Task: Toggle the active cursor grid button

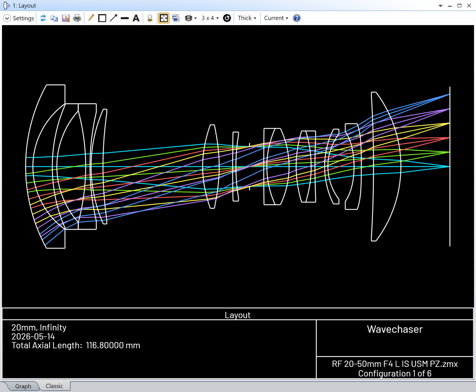Action: [164, 18]
